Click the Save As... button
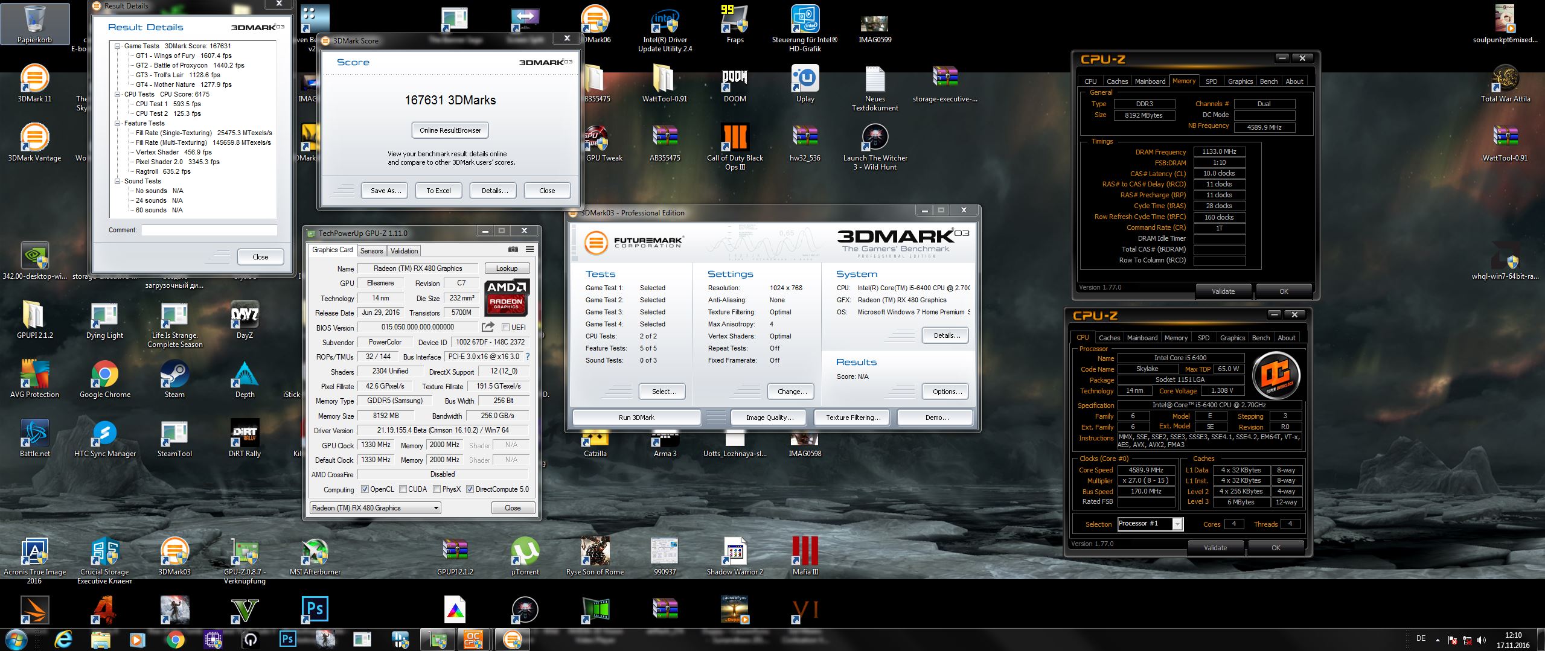 coord(385,191)
